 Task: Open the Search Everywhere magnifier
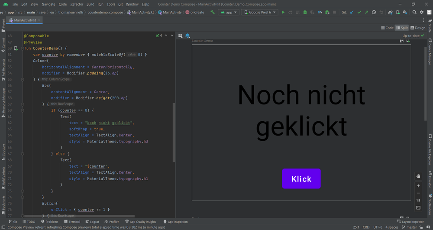point(414,13)
